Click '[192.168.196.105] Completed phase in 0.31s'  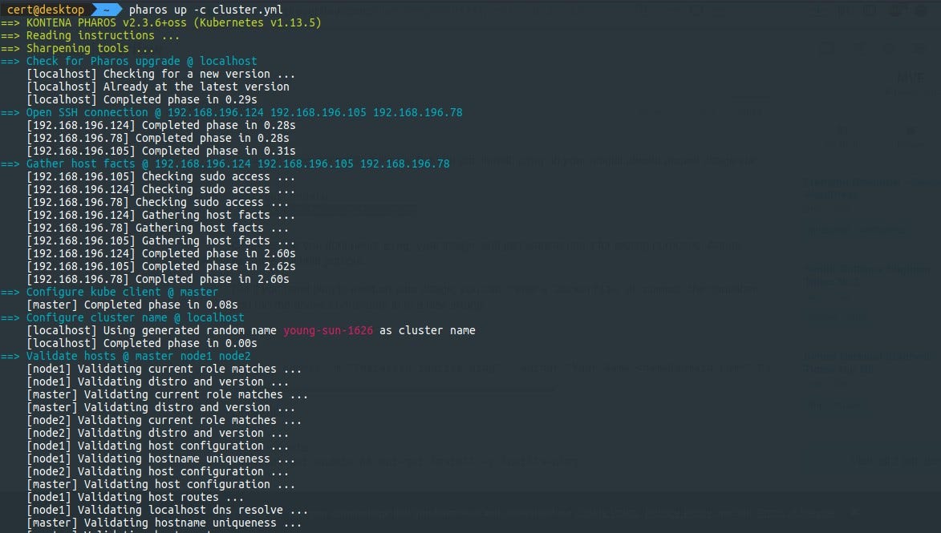click(160, 151)
